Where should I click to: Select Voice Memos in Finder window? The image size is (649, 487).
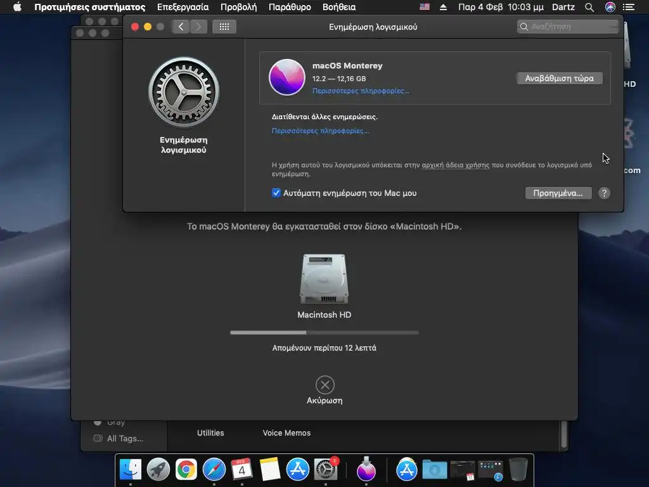coord(286,432)
